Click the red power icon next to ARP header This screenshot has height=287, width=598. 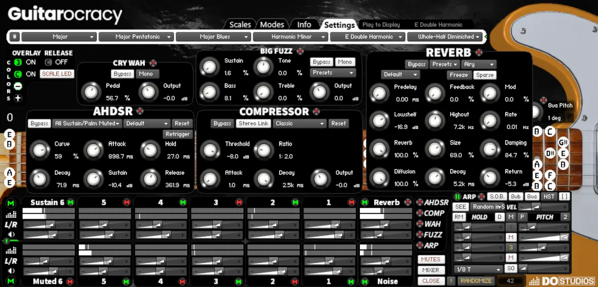pyautogui.click(x=481, y=197)
